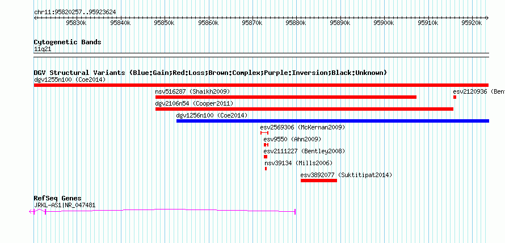The width and height of the screenshot is (505, 243).
Task: Open the esv2120936 variant label
Action: [x=479, y=91]
